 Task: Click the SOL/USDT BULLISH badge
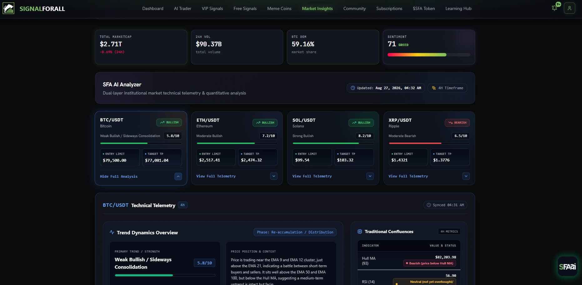pos(361,123)
